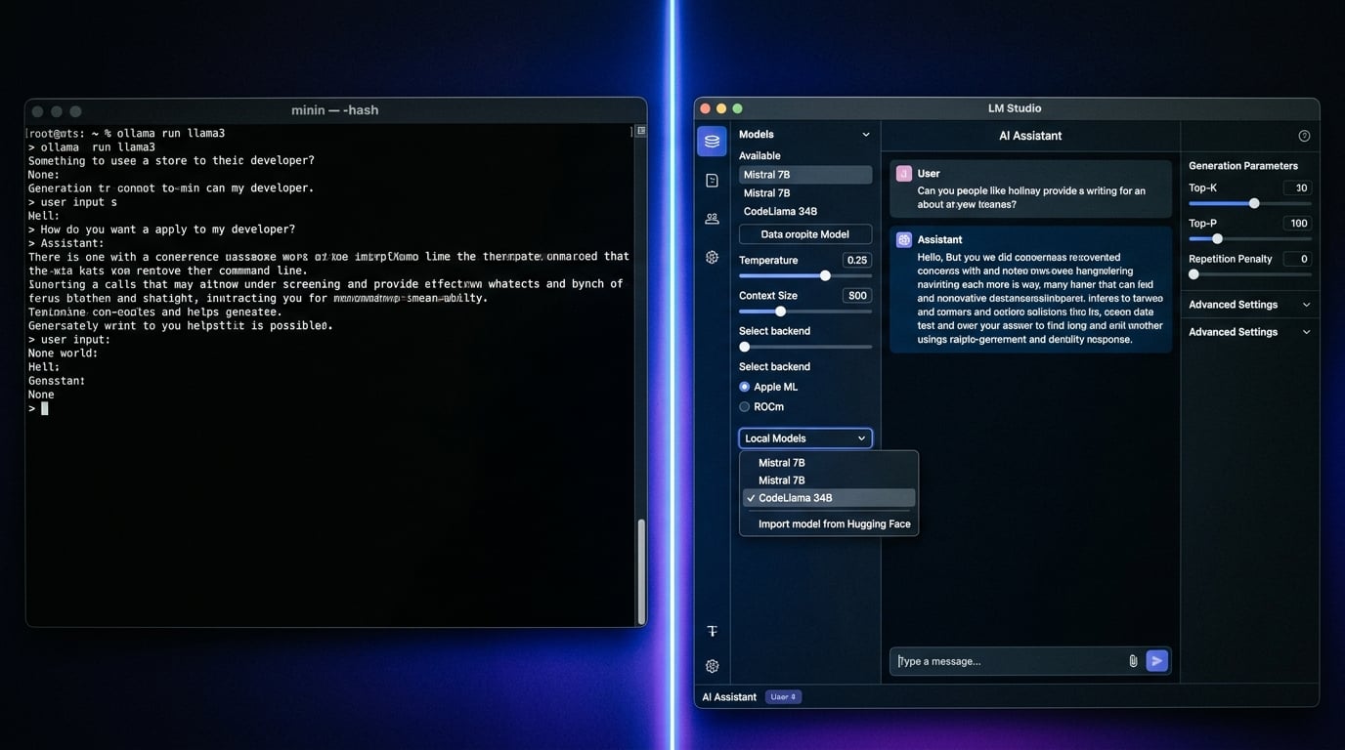1345x750 pixels.
Task: Click the 'Available' label above the model list
Action: click(x=759, y=156)
